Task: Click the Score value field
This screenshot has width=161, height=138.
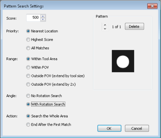Action: 33,18
